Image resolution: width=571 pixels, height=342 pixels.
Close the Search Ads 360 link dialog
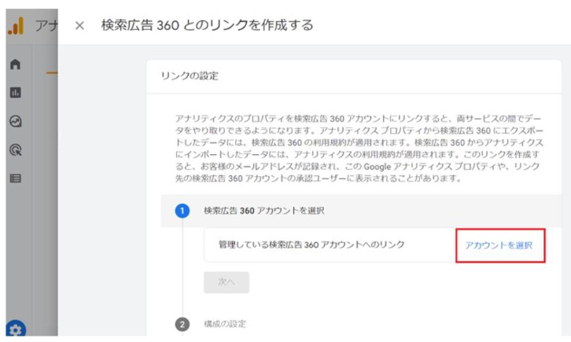(x=79, y=25)
